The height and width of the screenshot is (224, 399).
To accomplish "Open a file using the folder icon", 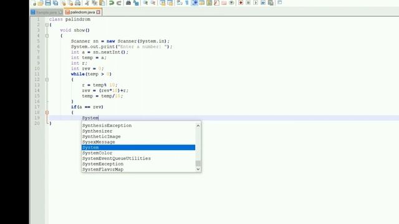I will point(41,2).
